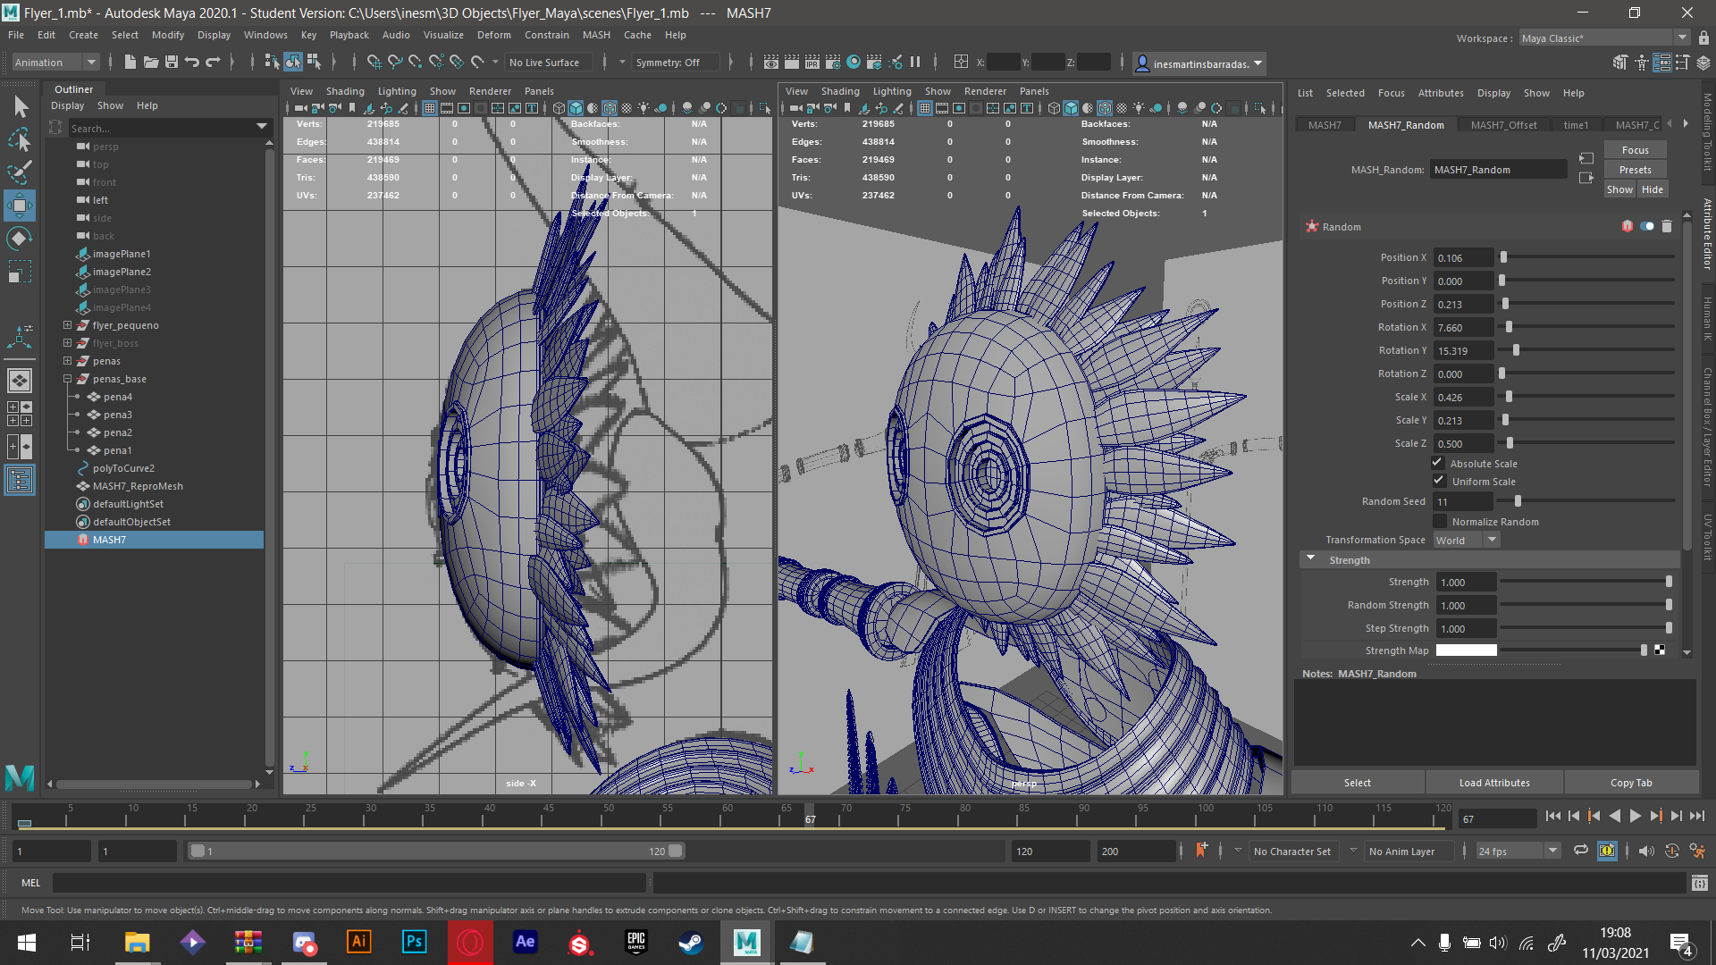The width and height of the screenshot is (1716, 965).
Task: Click the white Strength Map swatch
Action: point(1466,650)
